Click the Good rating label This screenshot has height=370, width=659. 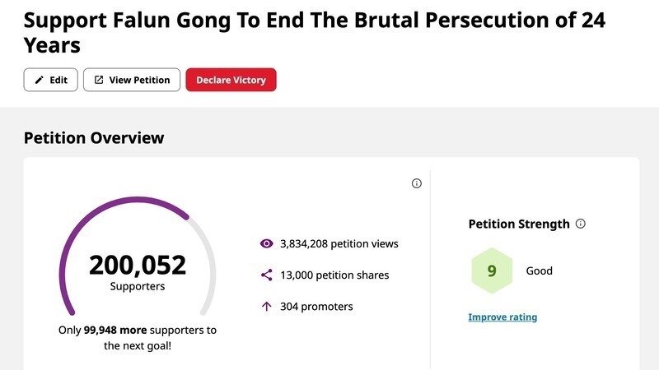(539, 271)
